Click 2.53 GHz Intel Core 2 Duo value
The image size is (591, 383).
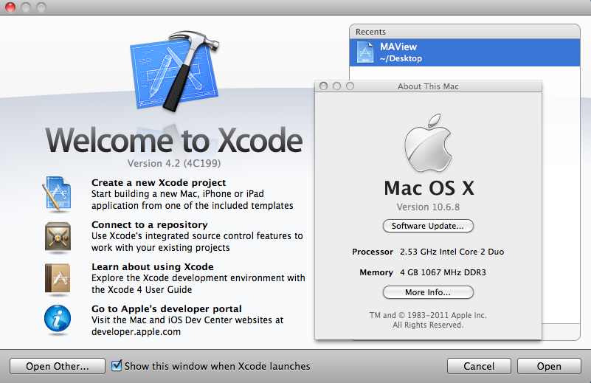[x=452, y=252]
